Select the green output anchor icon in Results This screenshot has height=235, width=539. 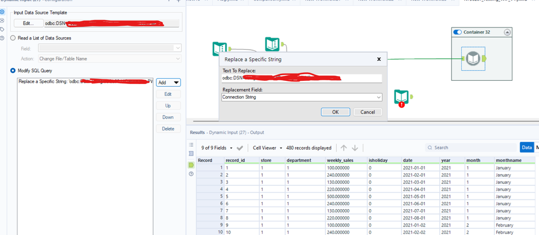pyautogui.click(x=191, y=165)
